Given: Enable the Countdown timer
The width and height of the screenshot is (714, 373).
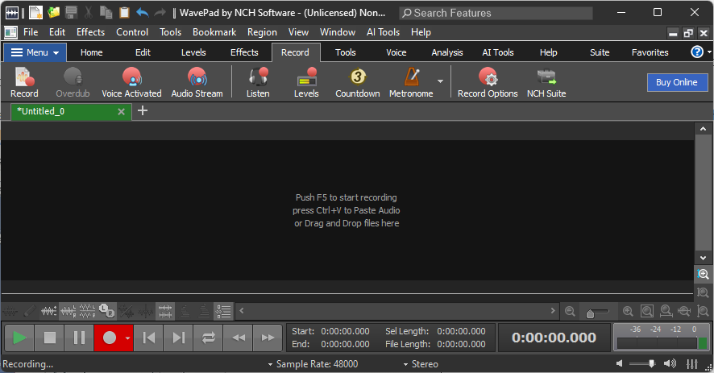Looking at the screenshot, I should [x=358, y=82].
